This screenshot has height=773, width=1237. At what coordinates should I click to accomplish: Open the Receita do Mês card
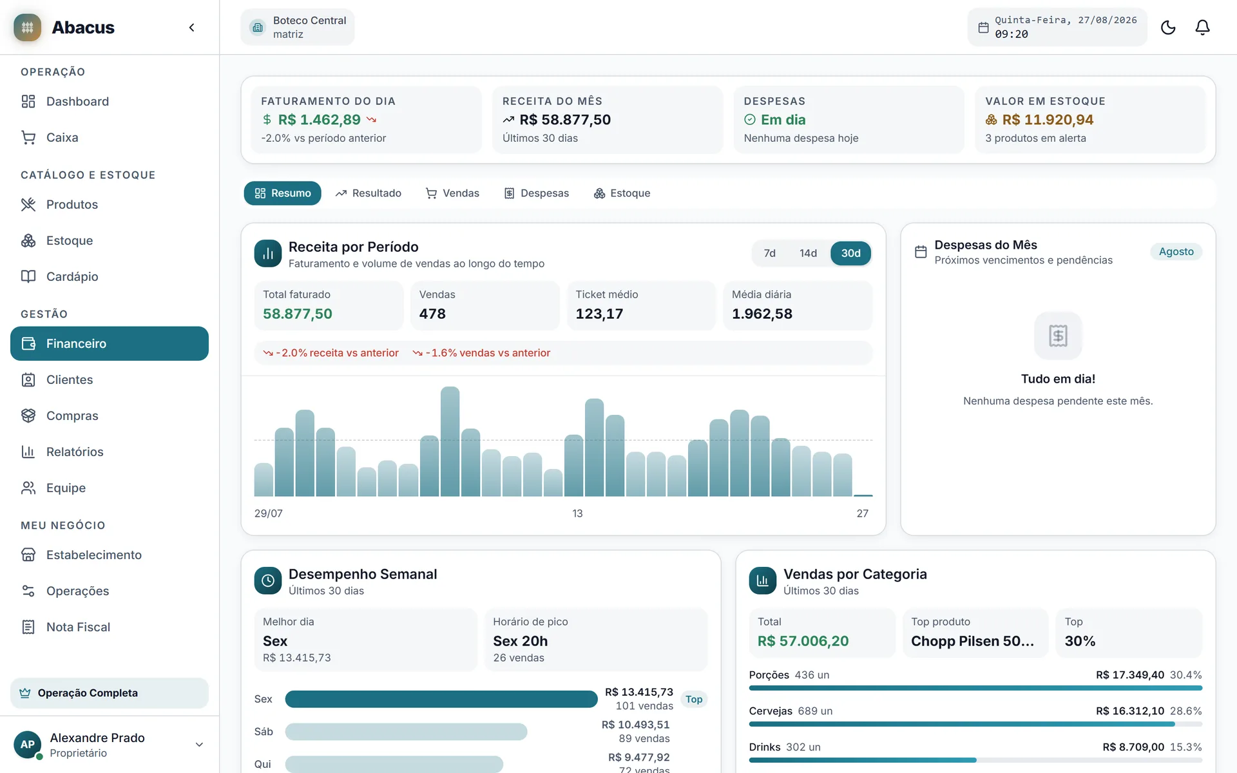[x=608, y=120]
